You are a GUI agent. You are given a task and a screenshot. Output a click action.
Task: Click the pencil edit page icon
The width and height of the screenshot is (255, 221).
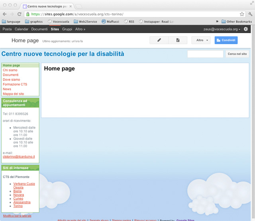point(159,40)
